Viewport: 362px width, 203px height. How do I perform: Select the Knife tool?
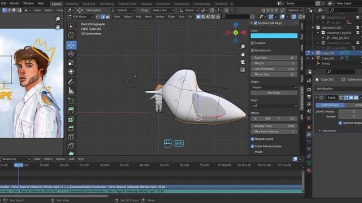(71, 145)
